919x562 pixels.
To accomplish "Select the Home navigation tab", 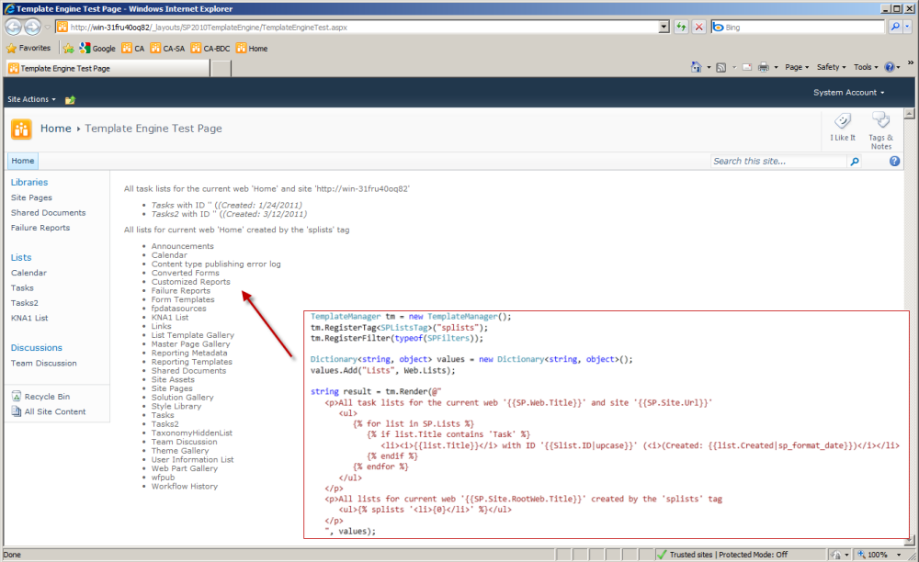I will pos(23,161).
